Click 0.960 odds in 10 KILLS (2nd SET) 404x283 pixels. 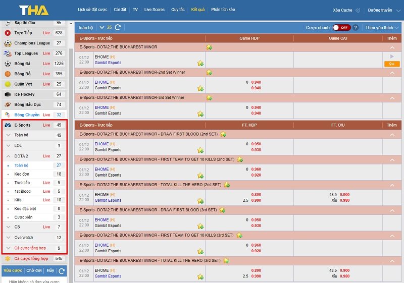pyautogui.click(x=256, y=169)
